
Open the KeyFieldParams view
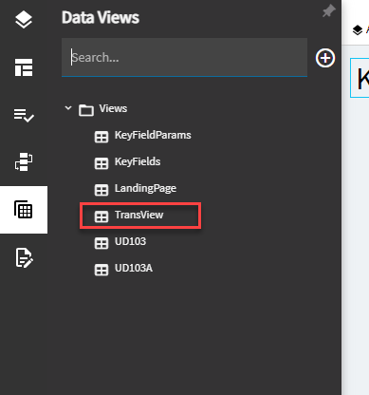click(153, 135)
